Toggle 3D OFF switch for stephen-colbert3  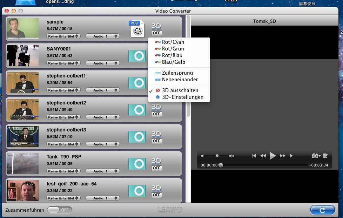coord(156,141)
